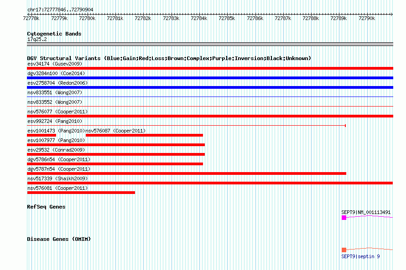Click the esv1001473 (Pang2010) label

coord(56,131)
